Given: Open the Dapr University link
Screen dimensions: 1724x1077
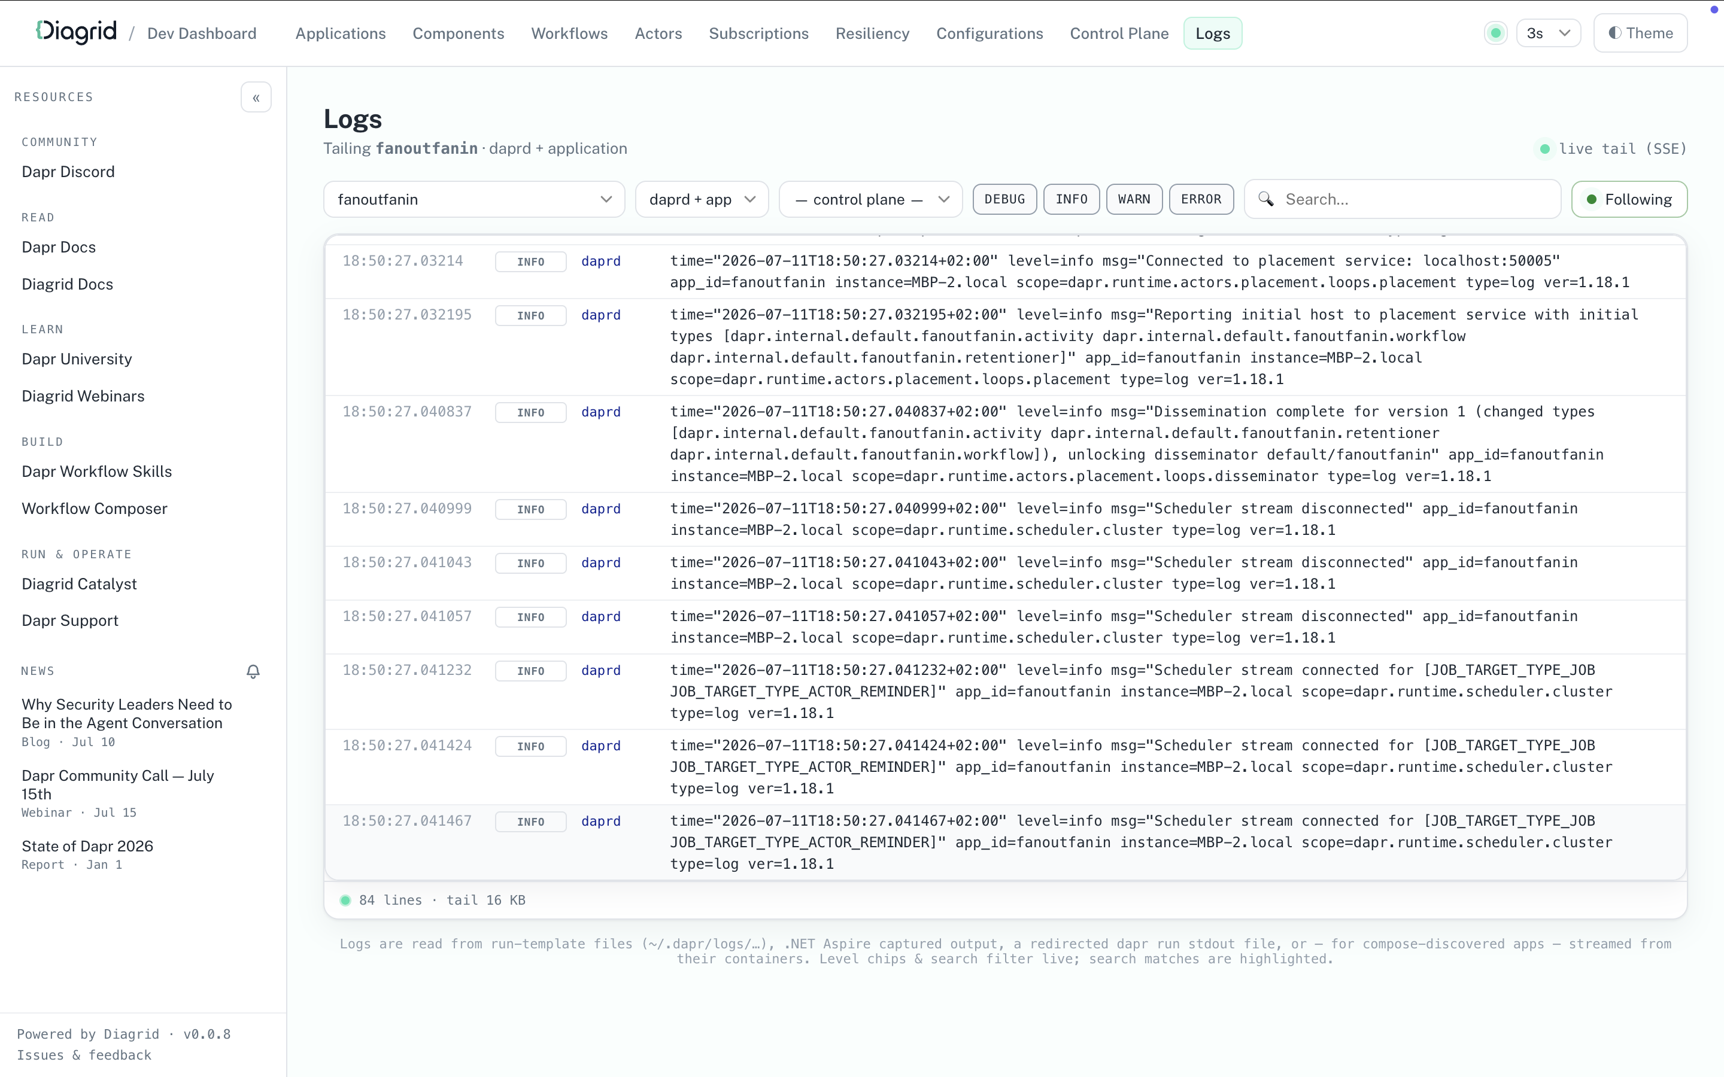Looking at the screenshot, I should [x=77, y=359].
